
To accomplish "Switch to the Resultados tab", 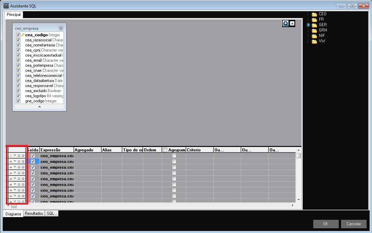I will (x=34, y=214).
